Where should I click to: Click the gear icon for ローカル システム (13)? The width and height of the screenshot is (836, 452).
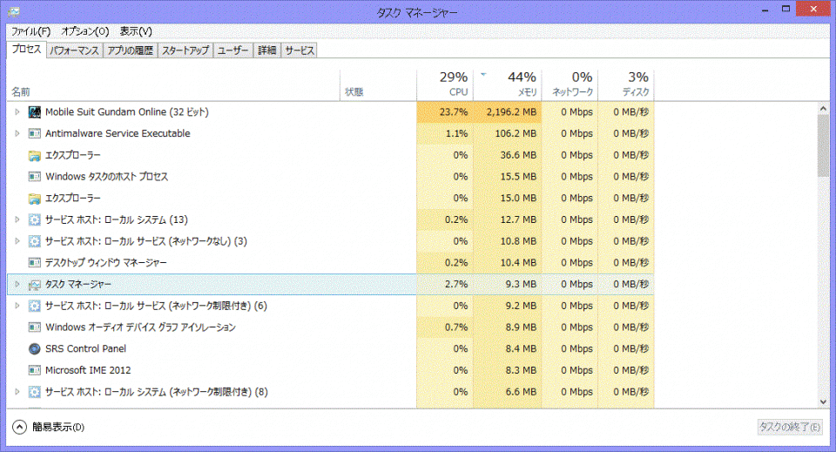35,219
